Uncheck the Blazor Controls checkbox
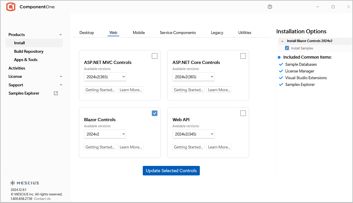This screenshot has width=353, height=203. [x=155, y=113]
